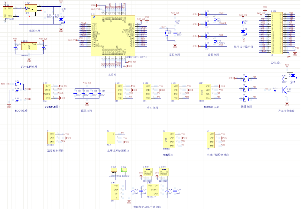Viewport: 301px width, 209px height.
Task: Select the S_SW1 power switch component
Action: point(31,8)
